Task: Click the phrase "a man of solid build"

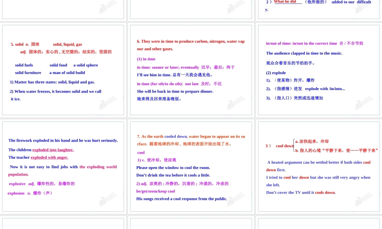Action: 67,73
